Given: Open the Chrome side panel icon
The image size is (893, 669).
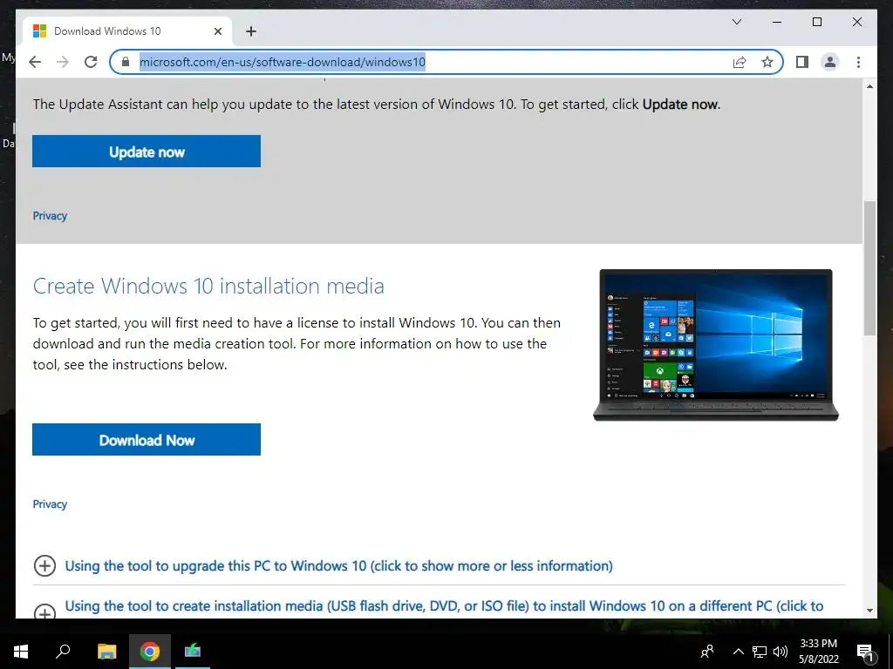Looking at the screenshot, I should [x=802, y=62].
